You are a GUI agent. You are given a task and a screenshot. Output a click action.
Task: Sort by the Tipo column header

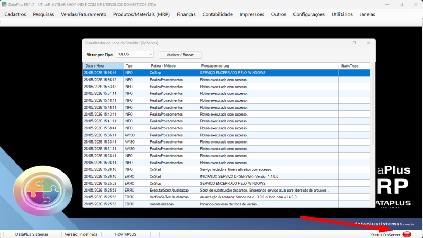(136, 65)
